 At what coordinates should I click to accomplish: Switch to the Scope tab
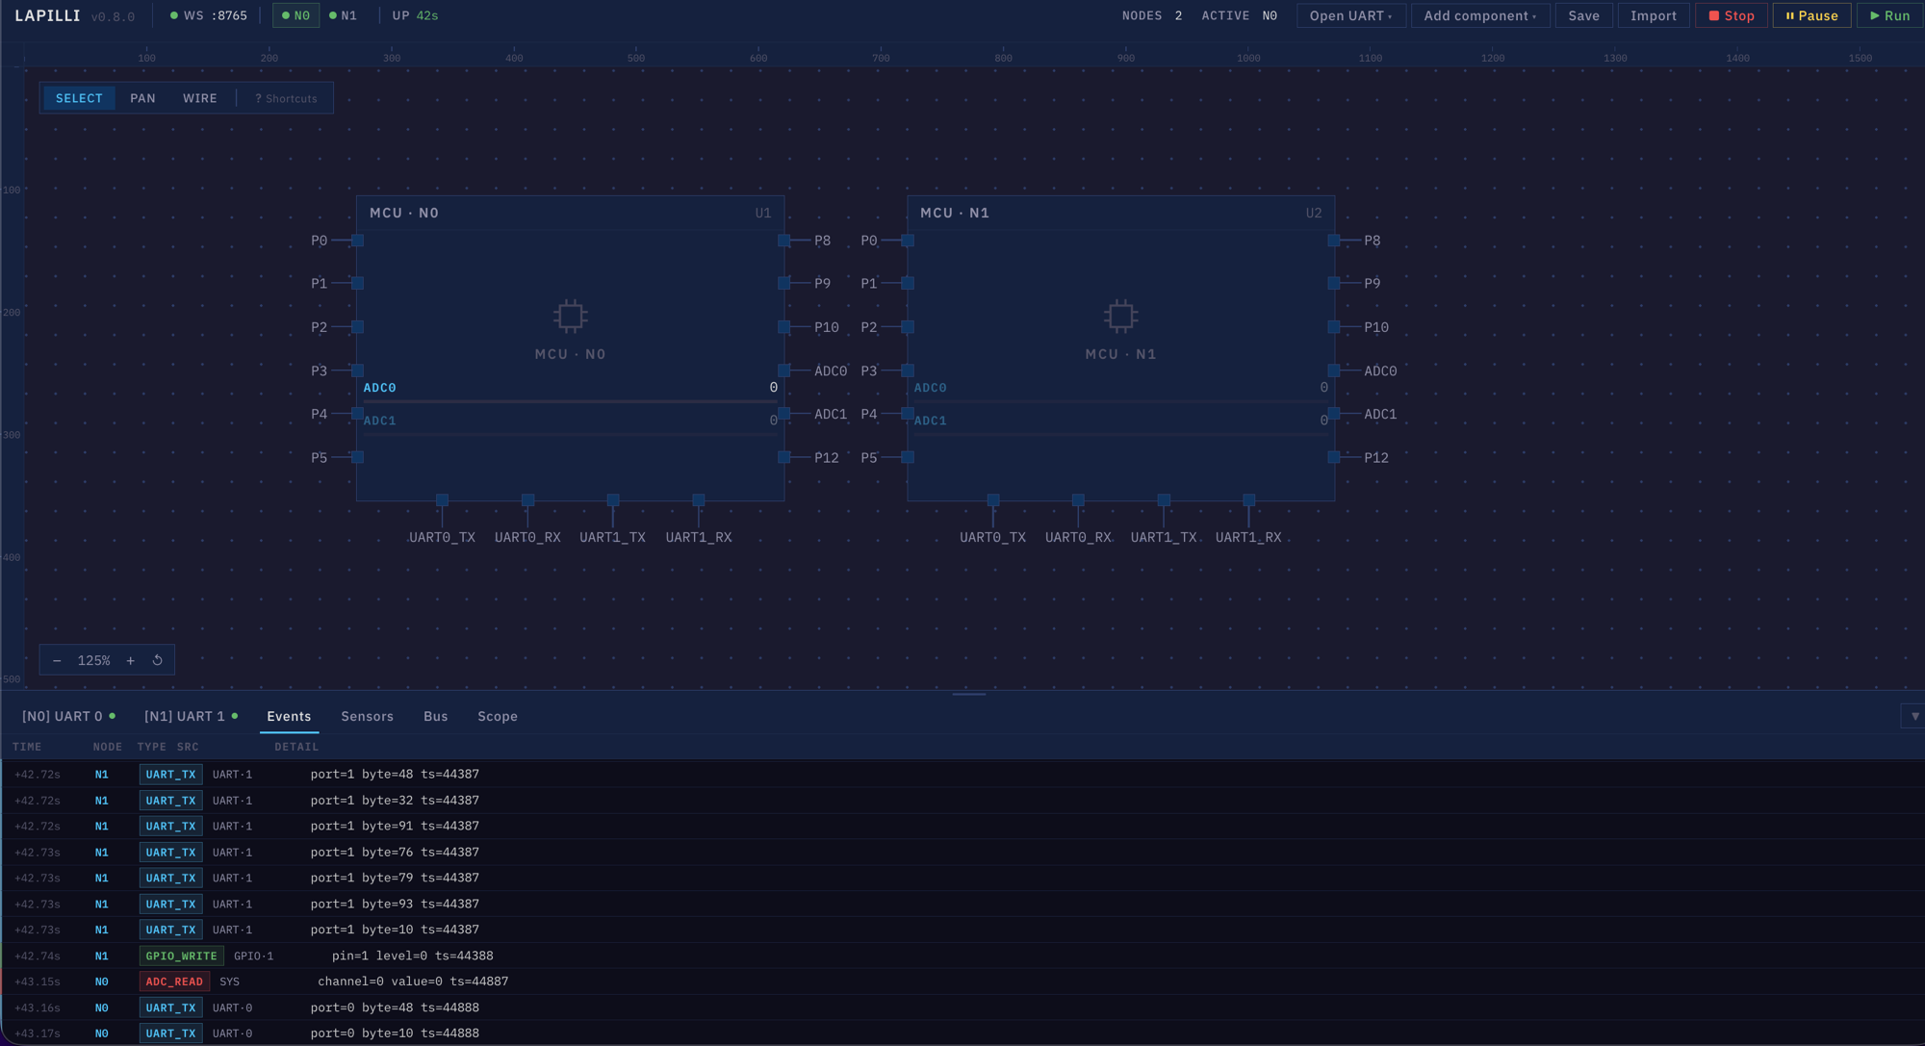pyautogui.click(x=498, y=716)
